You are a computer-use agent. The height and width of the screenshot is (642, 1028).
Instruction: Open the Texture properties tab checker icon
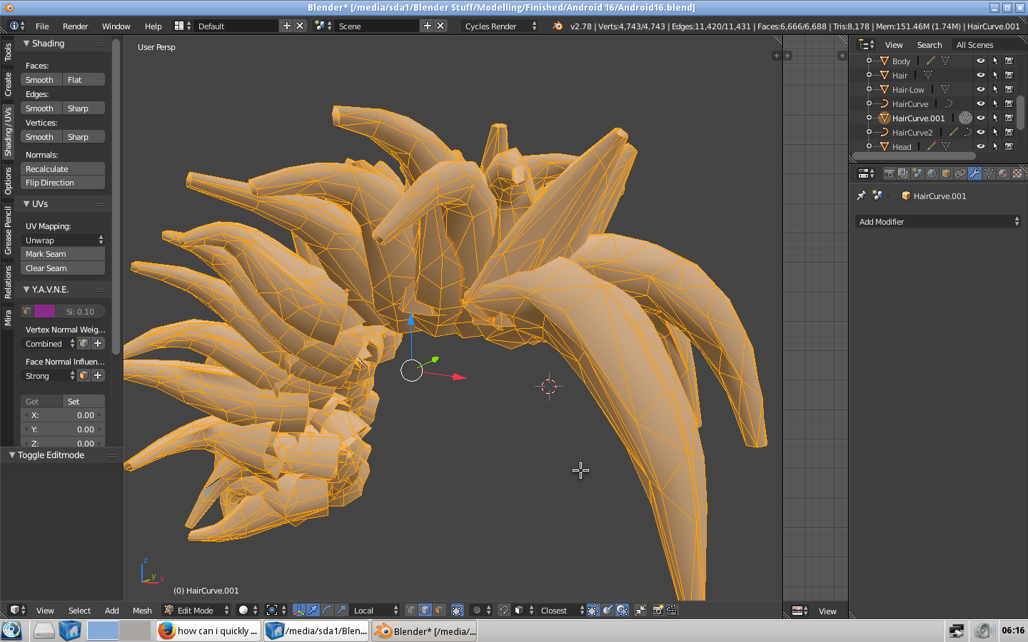tap(1017, 173)
